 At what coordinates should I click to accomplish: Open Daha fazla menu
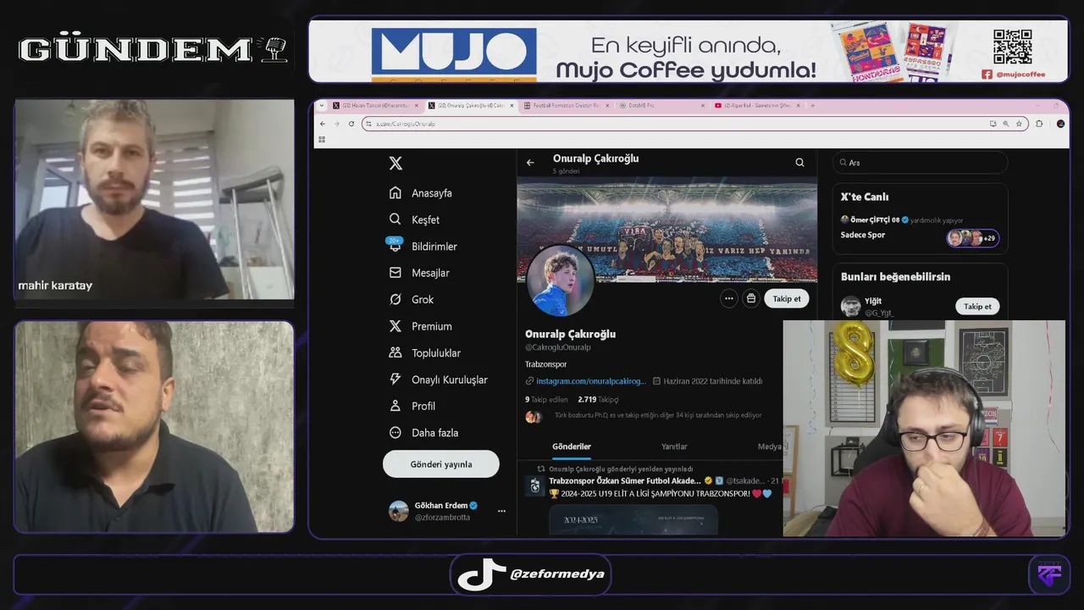pos(423,433)
